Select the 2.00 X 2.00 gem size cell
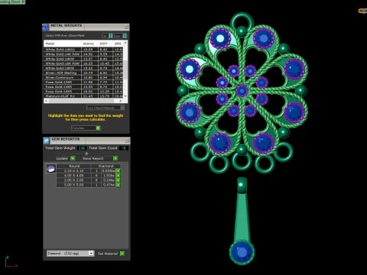Screen dimensions: 367x275 pos(73,180)
